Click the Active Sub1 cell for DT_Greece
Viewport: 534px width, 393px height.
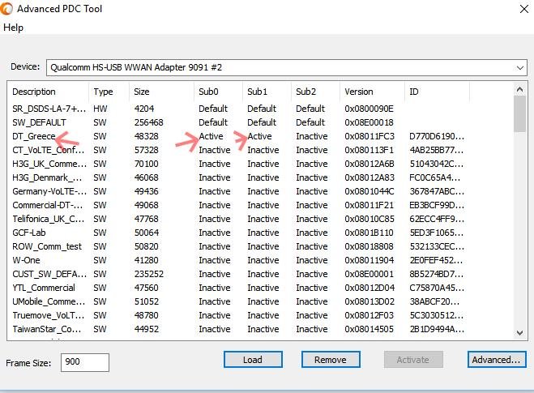[x=259, y=136]
